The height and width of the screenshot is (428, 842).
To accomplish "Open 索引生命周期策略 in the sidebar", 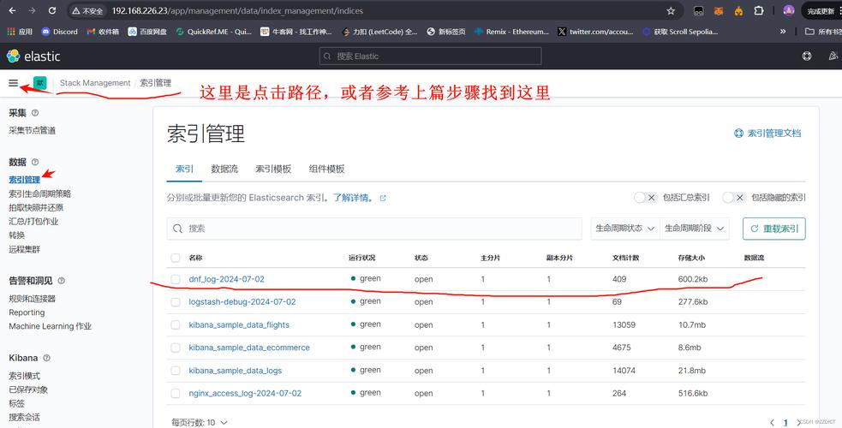I will [39, 193].
